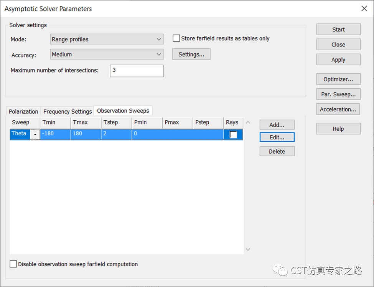
Task: Toggle Rays checkbox in Theta row
Action: (233, 134)
